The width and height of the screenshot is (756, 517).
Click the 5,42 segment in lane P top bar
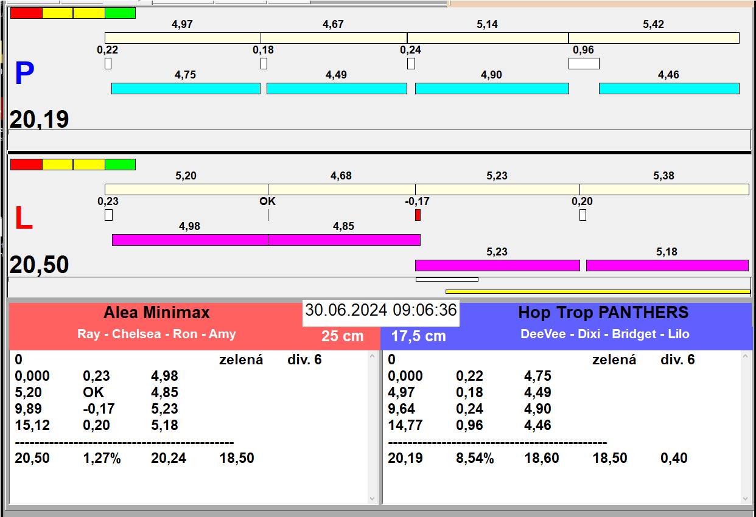click(x=654, y=38)
